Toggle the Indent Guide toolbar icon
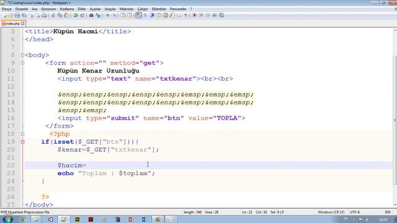 152,15
